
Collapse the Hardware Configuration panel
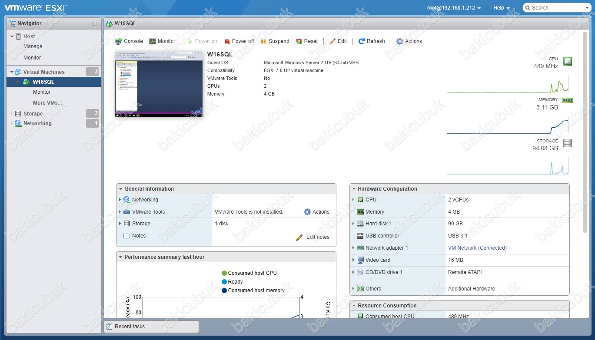pos(354,189)
